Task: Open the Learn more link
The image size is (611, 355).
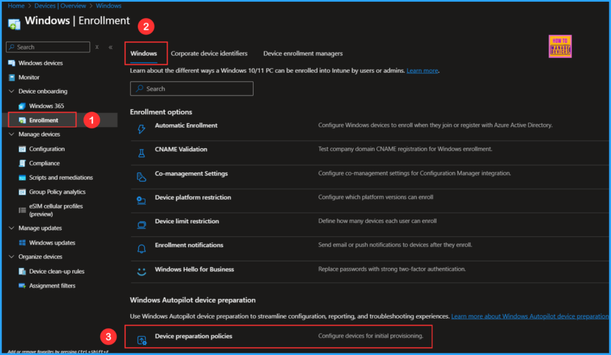Action: (422, 71)
